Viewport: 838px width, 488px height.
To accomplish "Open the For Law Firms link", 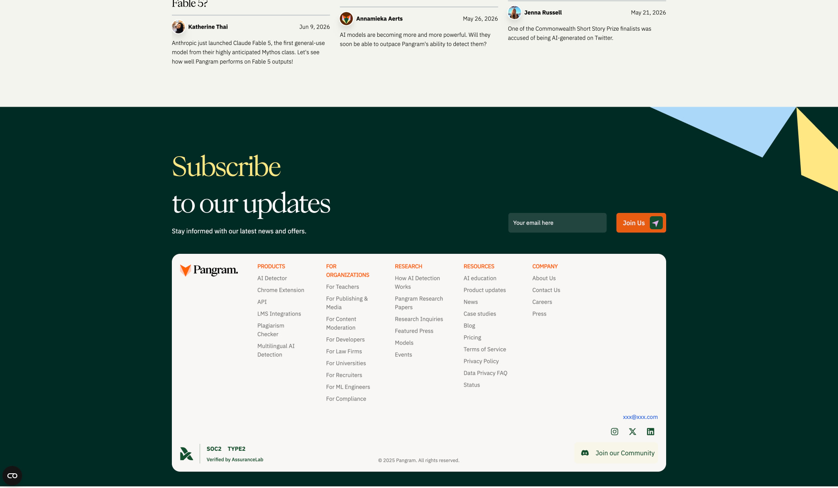I will click(344, 351).
